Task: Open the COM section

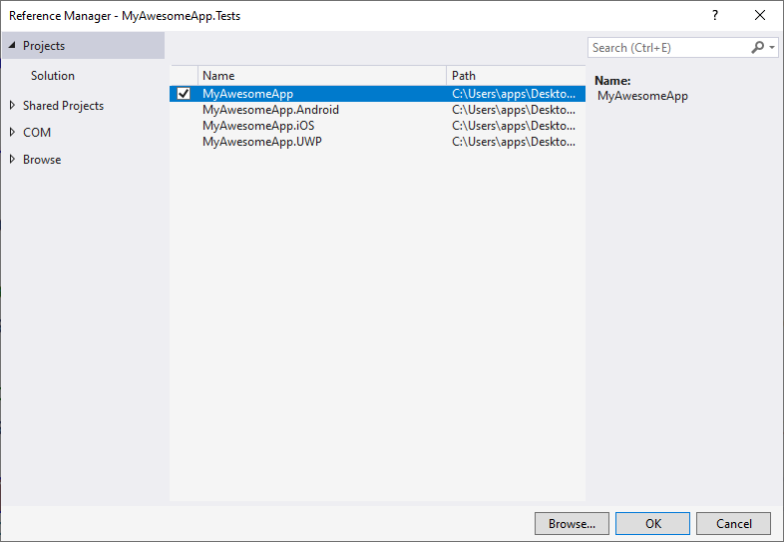Action: tap(37, 133)
